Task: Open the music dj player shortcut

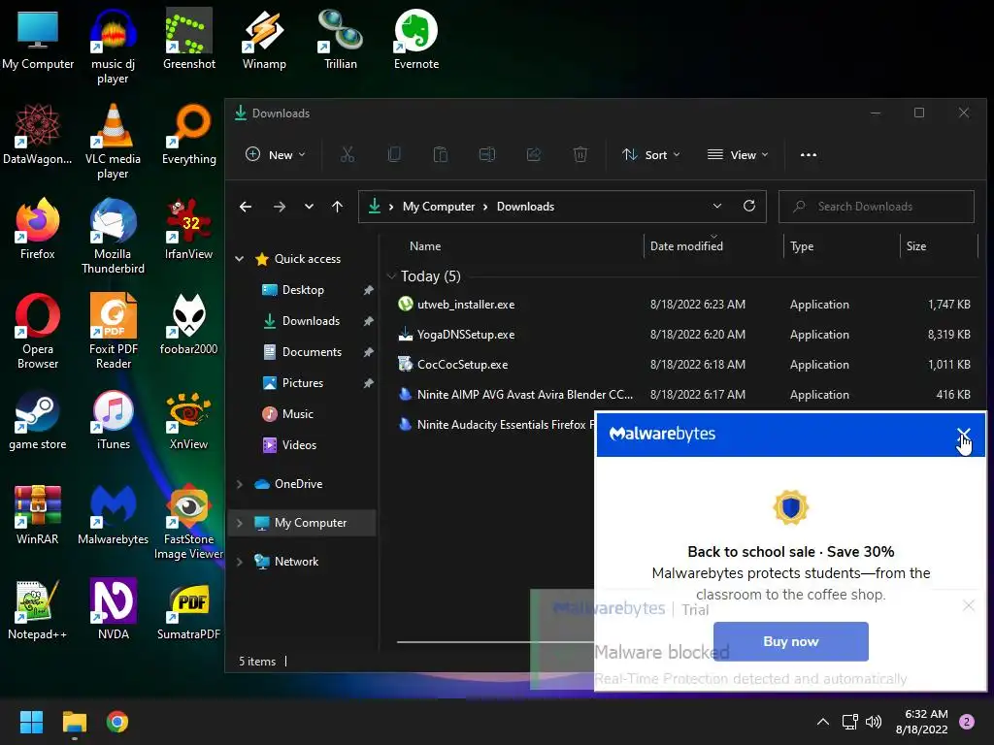Action: [x=113, y=47]
